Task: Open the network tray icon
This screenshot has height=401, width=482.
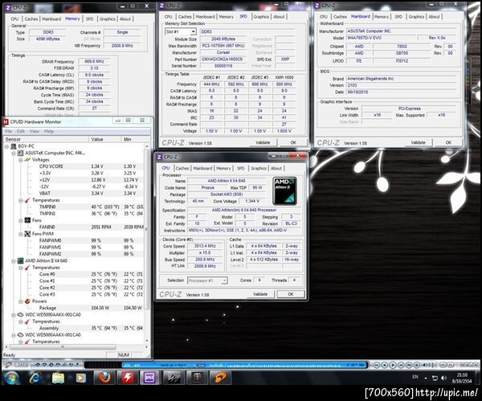Action: tap(435, 378)
